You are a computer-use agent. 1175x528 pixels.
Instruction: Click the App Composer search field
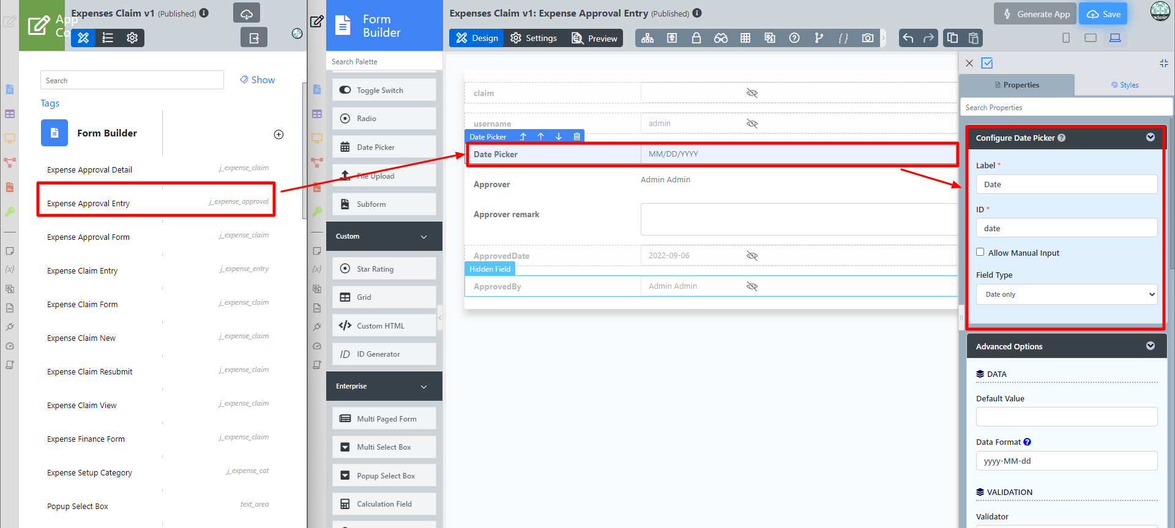[132, 80]
